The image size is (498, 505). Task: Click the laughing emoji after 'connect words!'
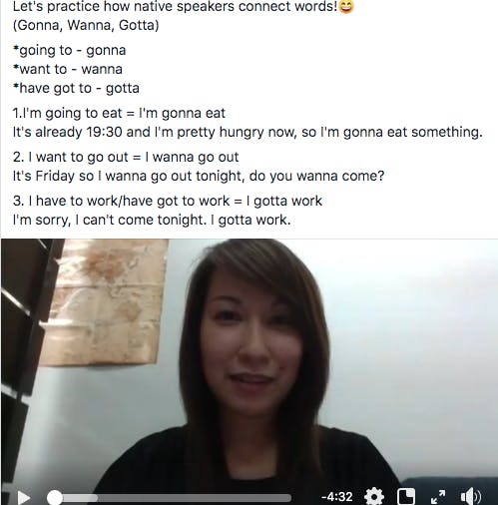click(x=346, y=6)
